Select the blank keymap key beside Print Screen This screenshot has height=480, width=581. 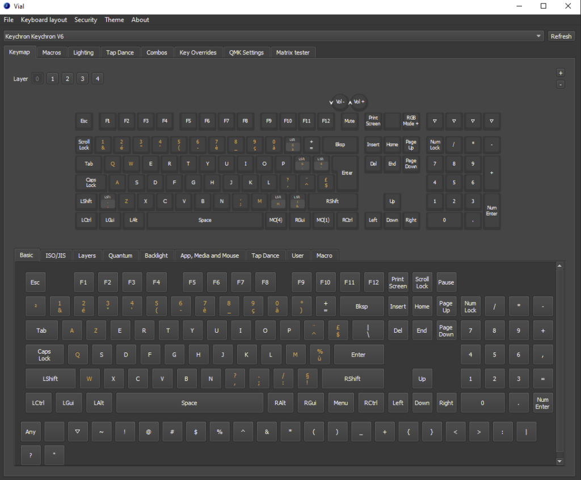pos(392,121)
